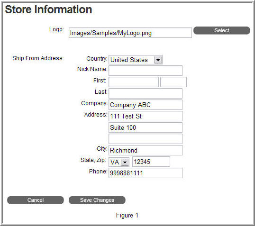
Task: Select the United States country combo box
Action: pyautogui.click(x=136, y=60)
